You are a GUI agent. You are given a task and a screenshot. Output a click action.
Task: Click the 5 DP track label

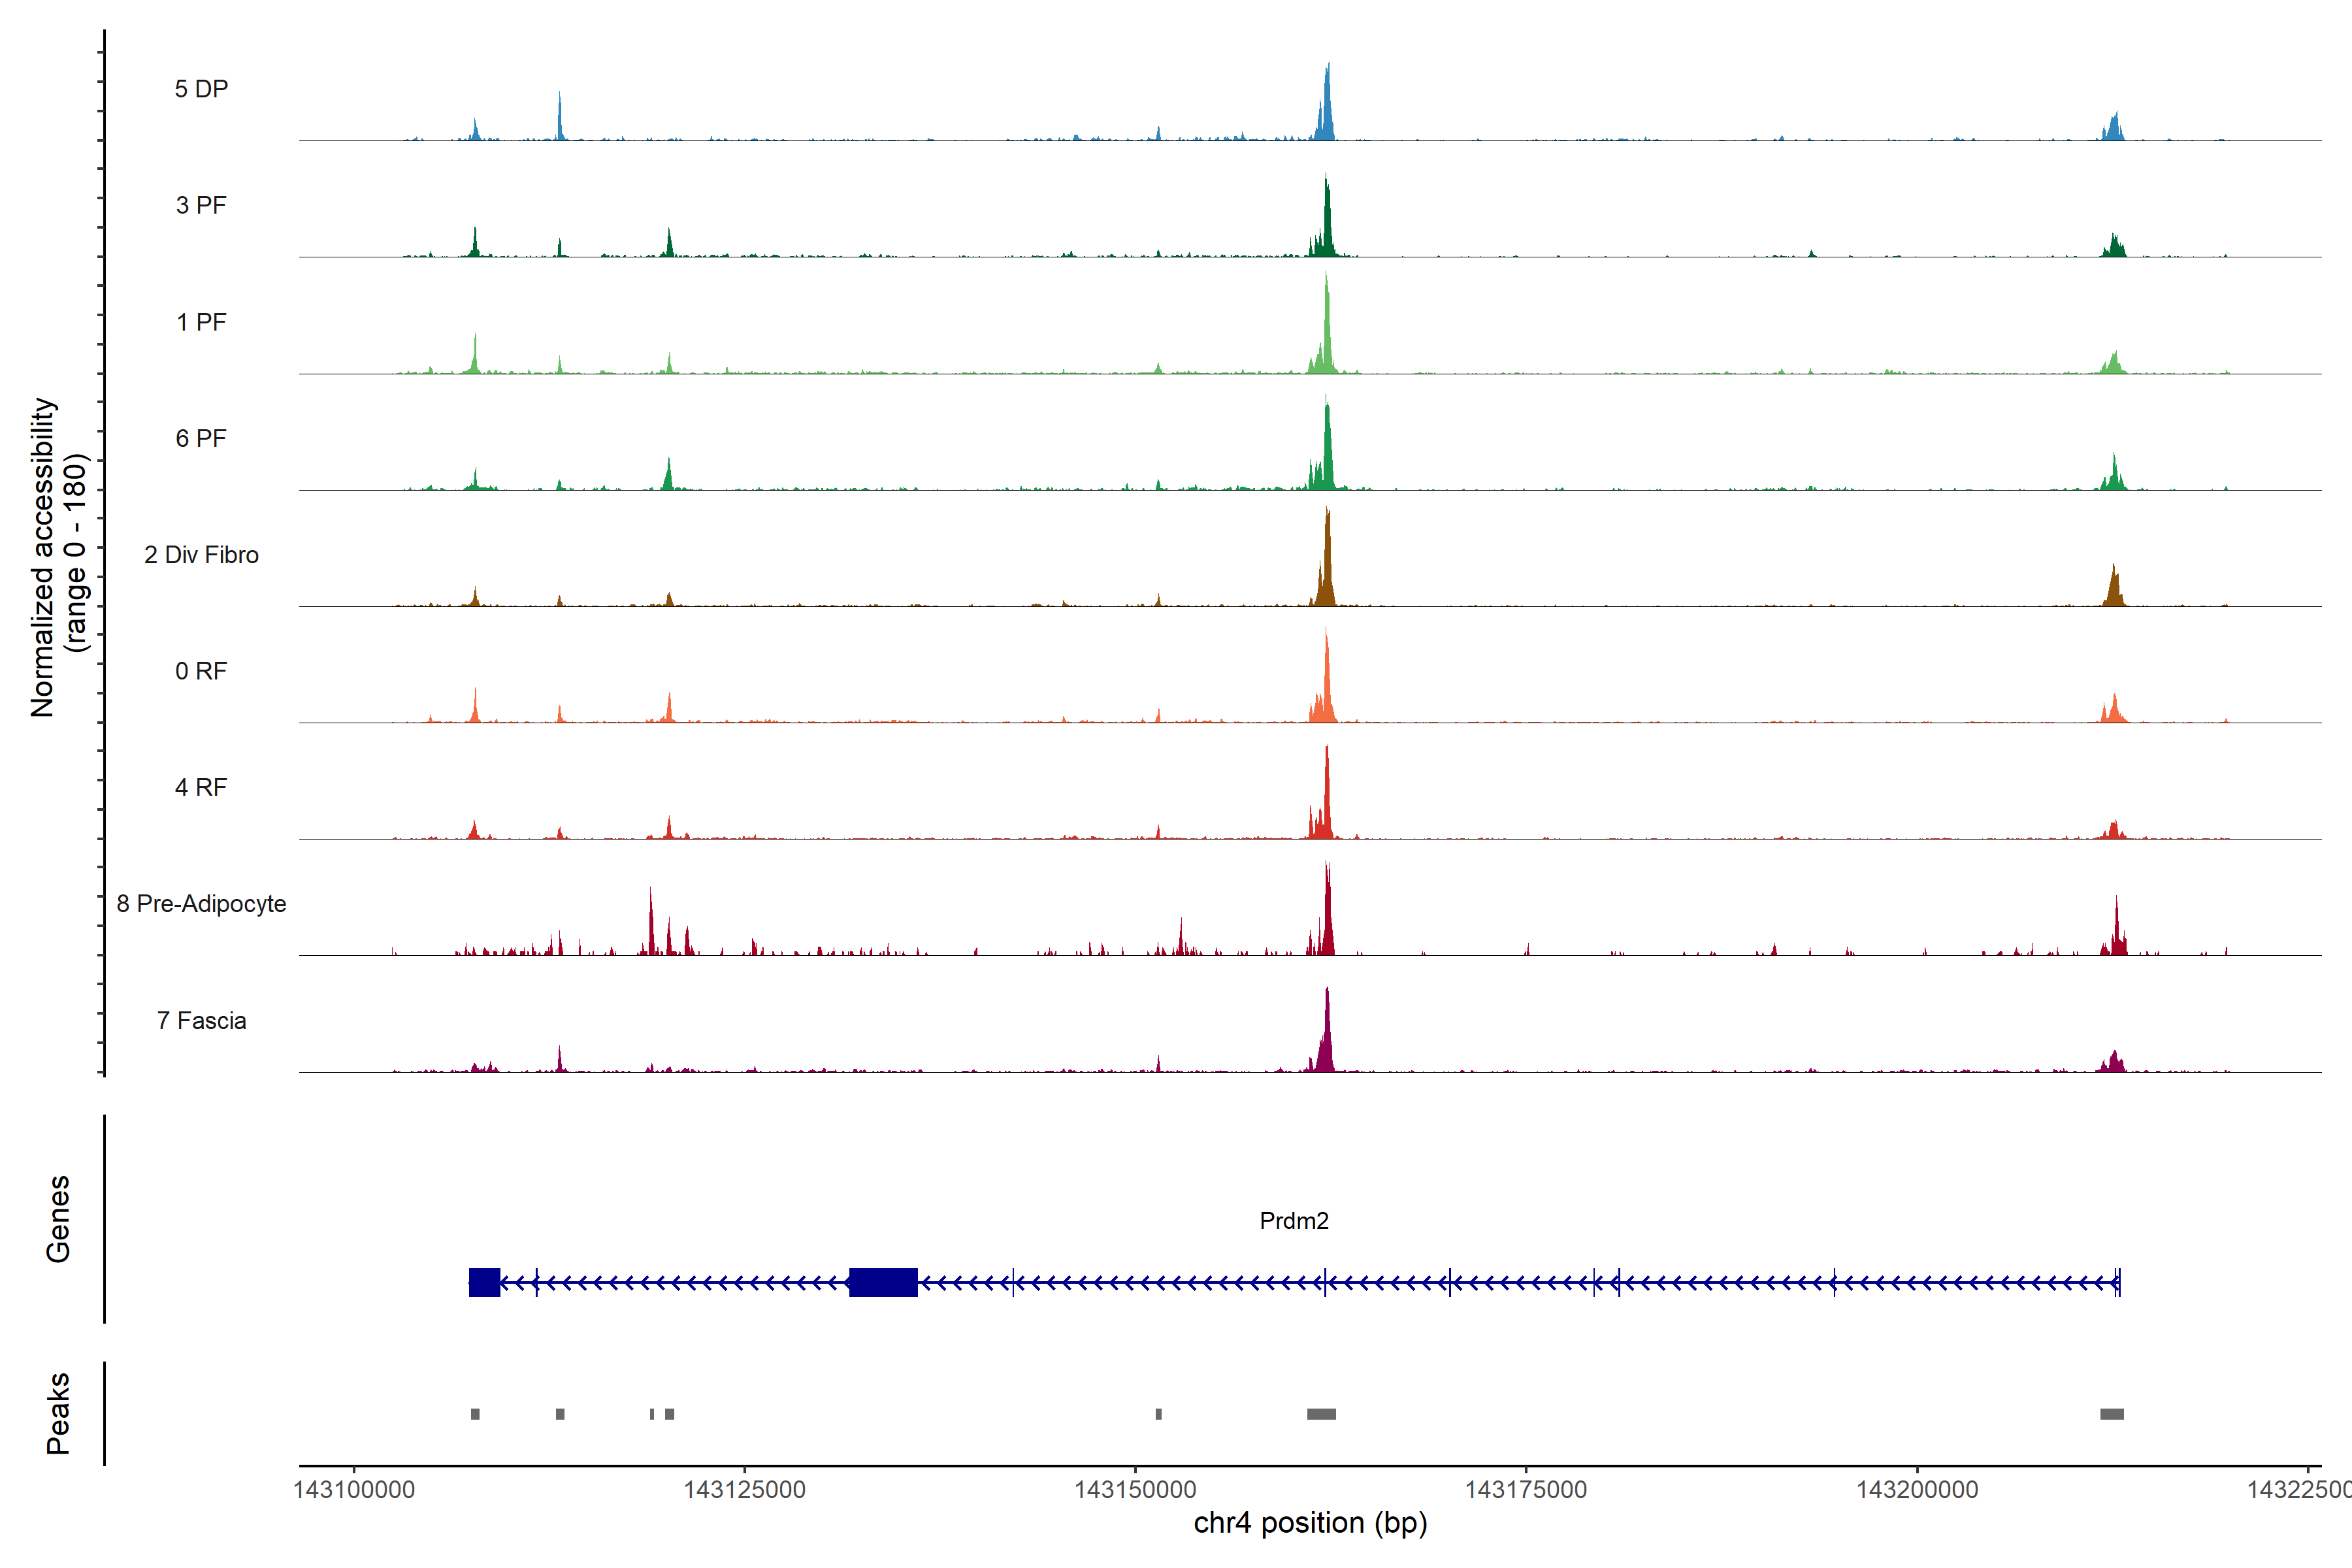click(x=201, y=89)
